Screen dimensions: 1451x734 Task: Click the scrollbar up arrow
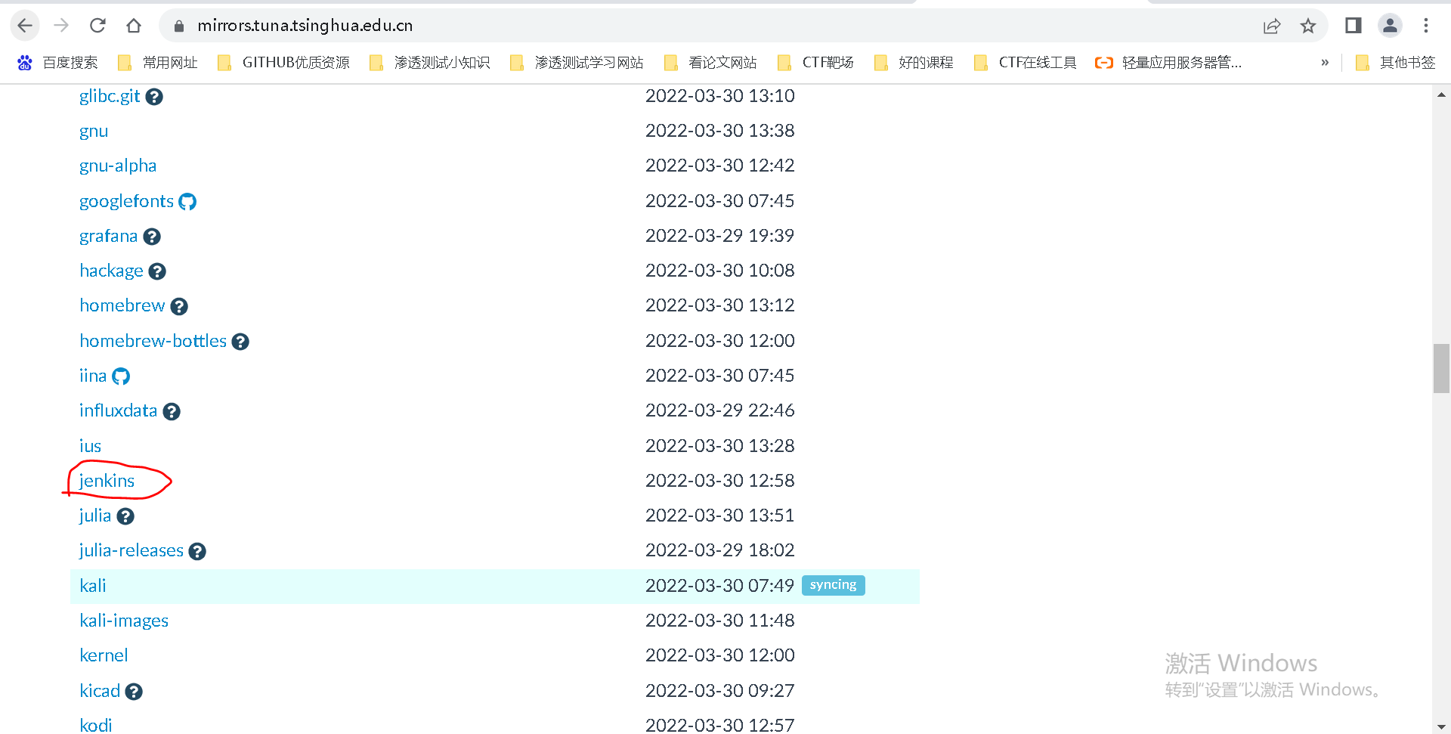pos(1441,94)
